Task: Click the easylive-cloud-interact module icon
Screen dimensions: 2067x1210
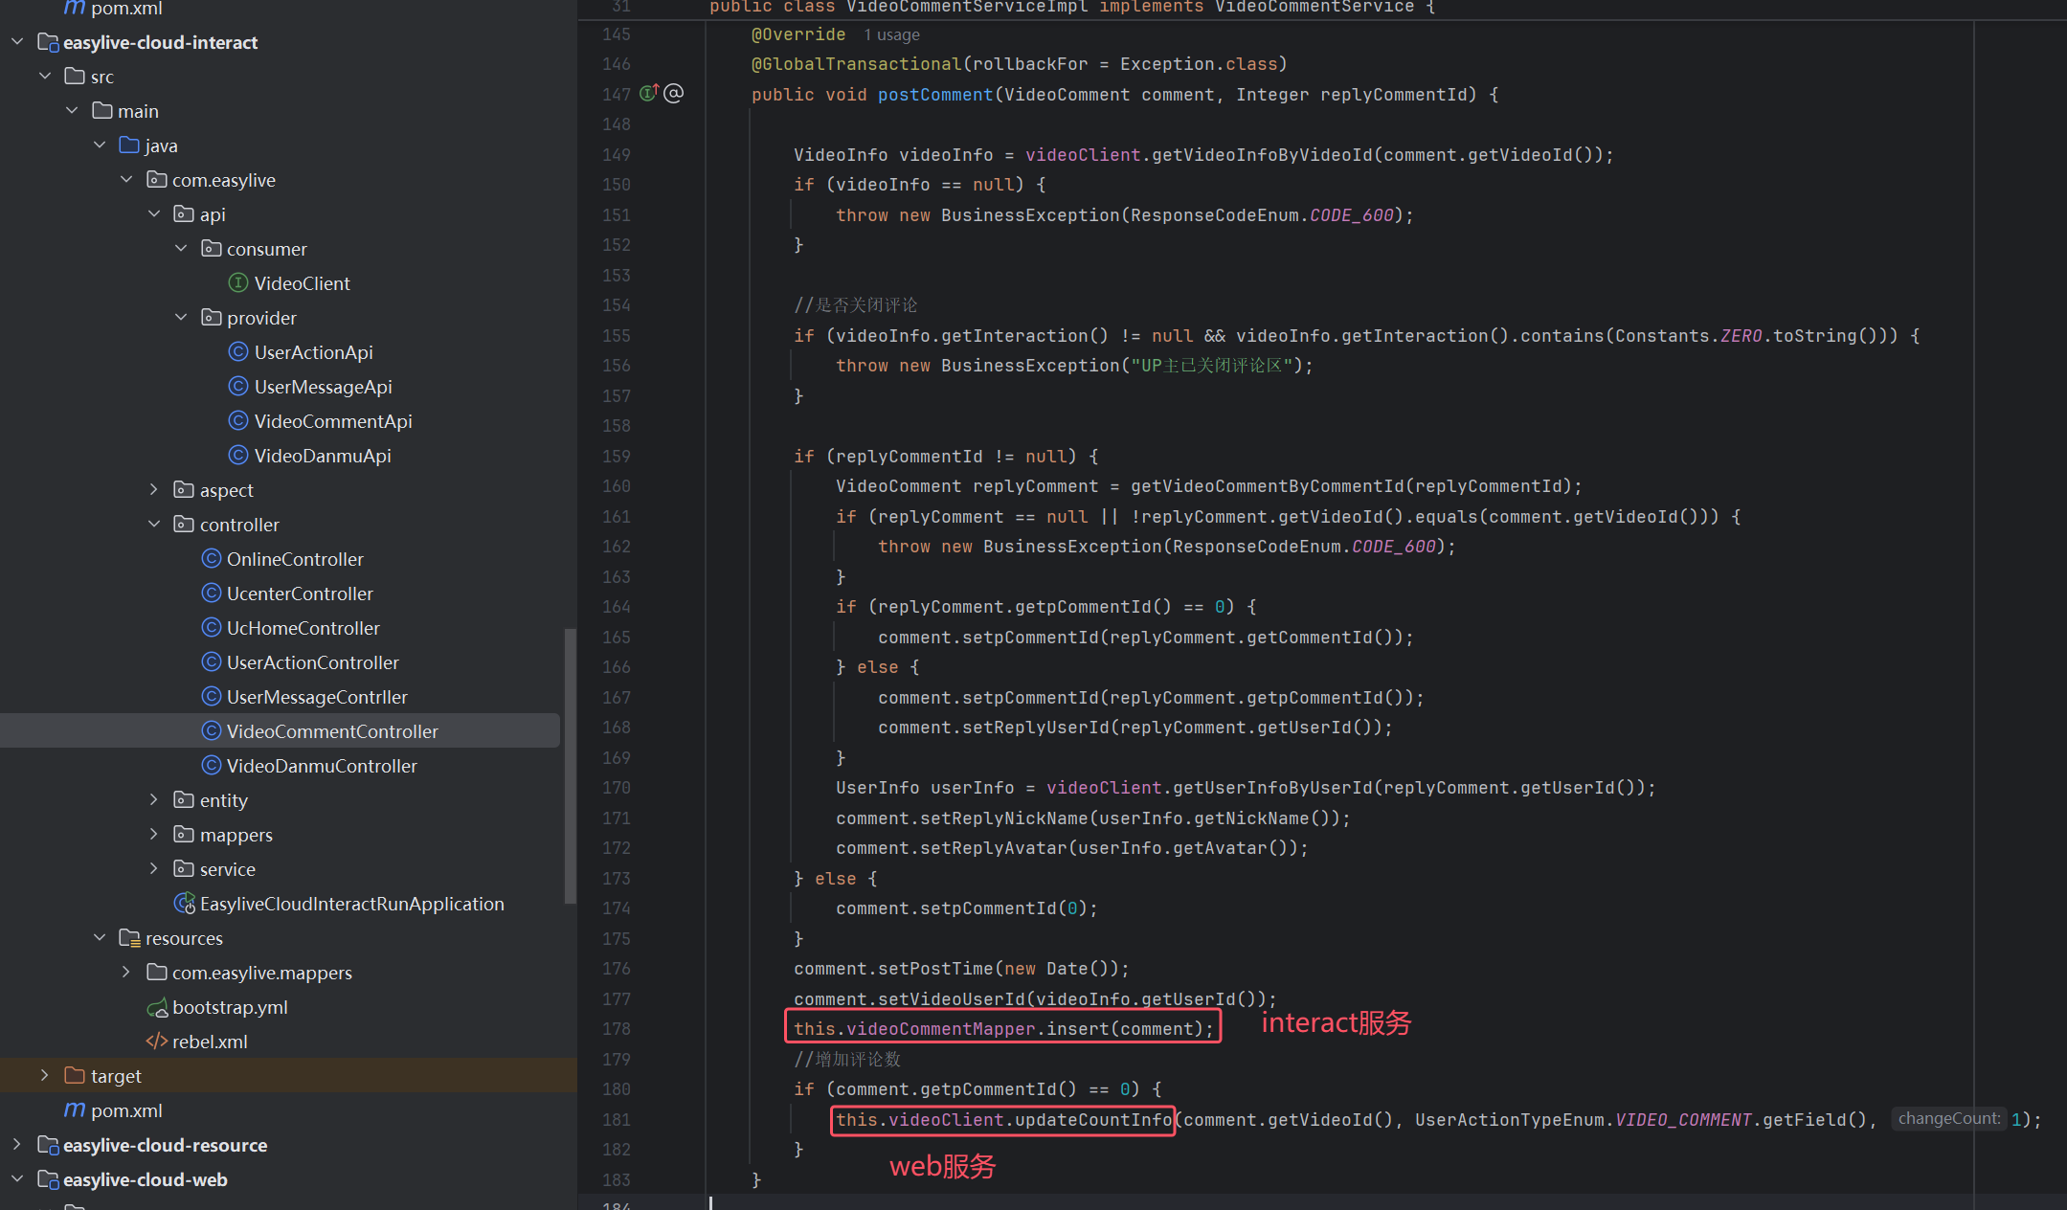Action: point(48,42)
